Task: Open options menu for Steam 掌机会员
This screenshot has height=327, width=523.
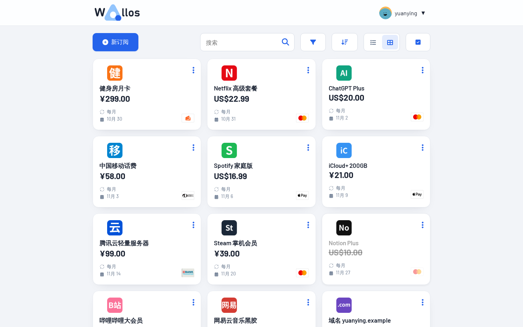Action: point(308,225)
